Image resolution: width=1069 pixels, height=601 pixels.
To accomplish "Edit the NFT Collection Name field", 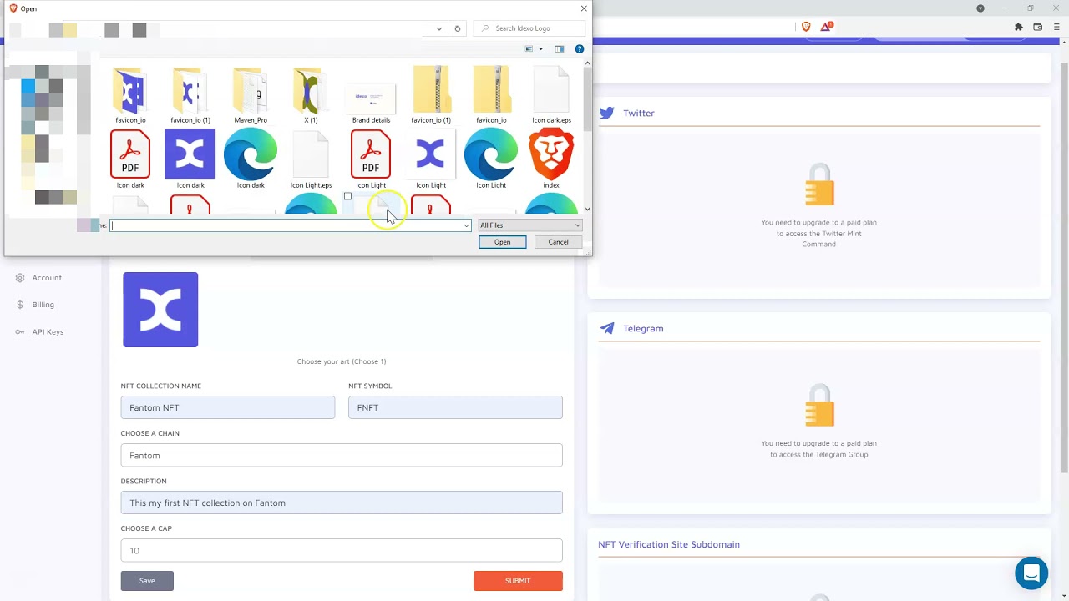I will click(x=228, y=407).
